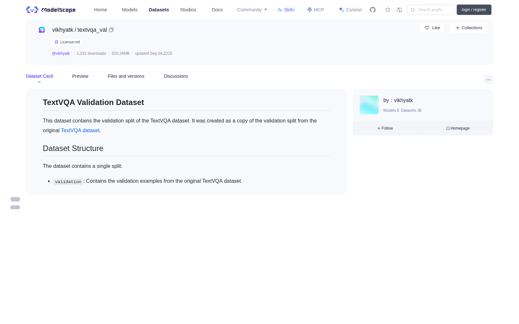Click the dataset avatar icon
Viewport: 519px width, 324px height.
coord(42,30)
